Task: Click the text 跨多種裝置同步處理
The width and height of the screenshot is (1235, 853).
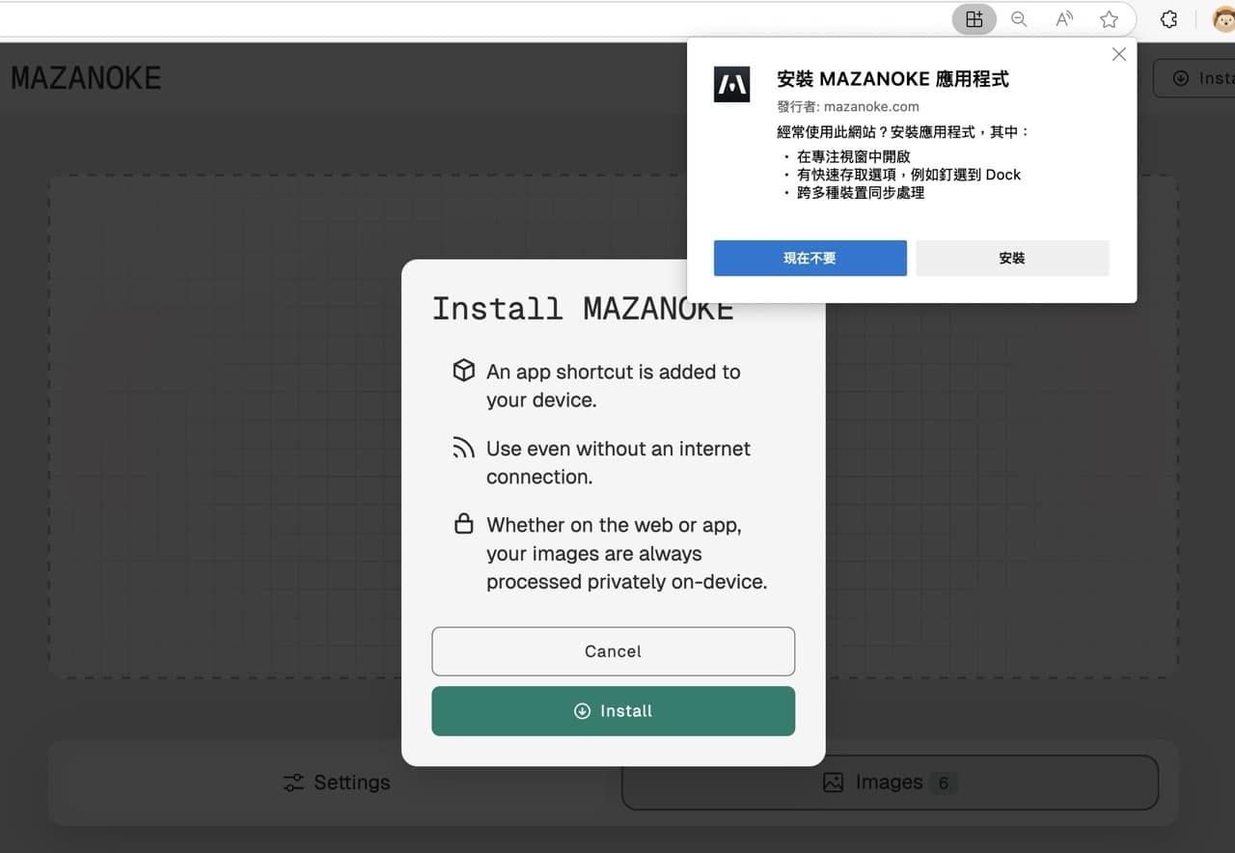Action: [x=861, y=193]
